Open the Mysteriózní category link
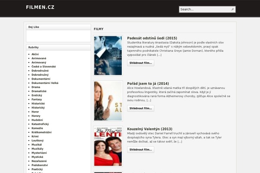 tap(39, 153)
